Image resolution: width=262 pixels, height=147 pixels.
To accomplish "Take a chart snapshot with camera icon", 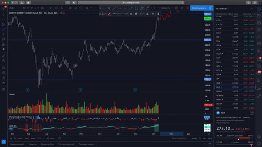I will tap(187, 8).
